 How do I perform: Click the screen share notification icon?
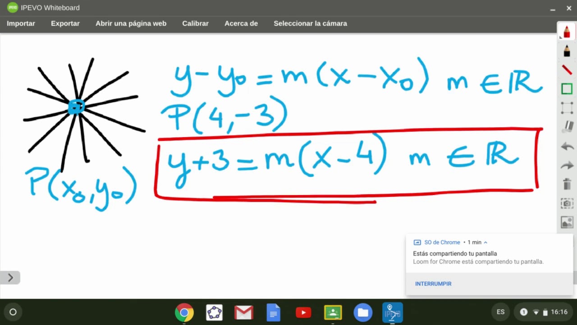[x=417, y=242]
